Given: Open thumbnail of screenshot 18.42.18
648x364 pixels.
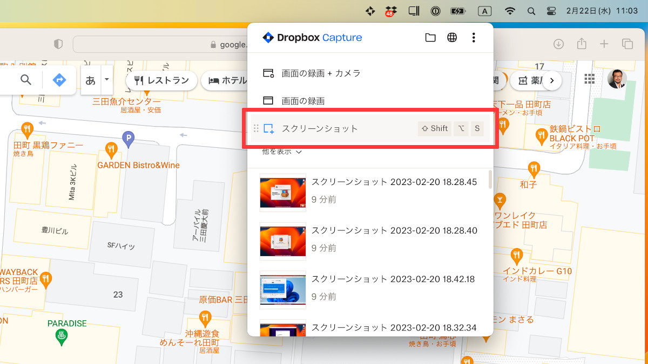Looking at the screenshot, I should point(282,290).
